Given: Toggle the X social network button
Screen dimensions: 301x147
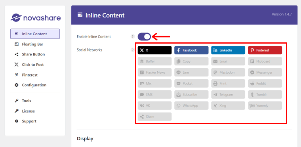Looking at the screenshot, I should click(x=154, y=50).
